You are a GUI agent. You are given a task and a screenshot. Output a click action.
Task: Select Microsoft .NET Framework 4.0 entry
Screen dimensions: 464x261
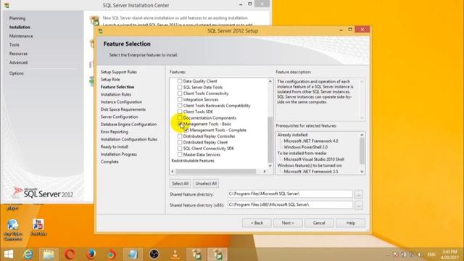311,141
